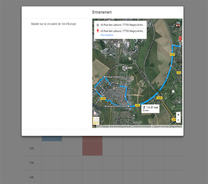Close the Entrainement dialog
208x184 pixels.
coord(180,10)
